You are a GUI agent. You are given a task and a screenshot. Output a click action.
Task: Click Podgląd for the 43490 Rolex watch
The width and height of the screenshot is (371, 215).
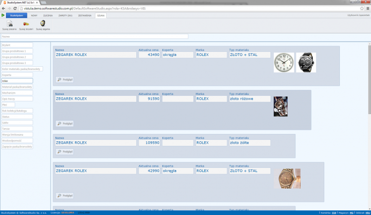point(65,79)
